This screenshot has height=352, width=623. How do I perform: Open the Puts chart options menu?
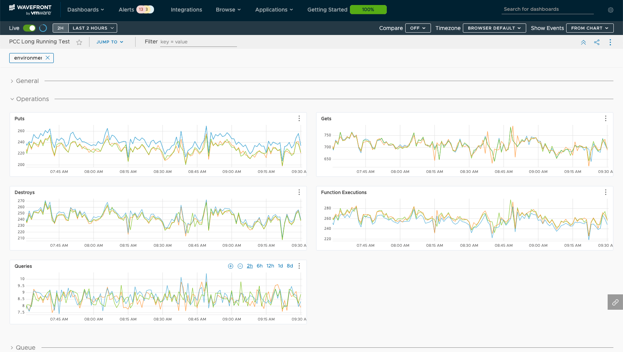tap(299, 118)
